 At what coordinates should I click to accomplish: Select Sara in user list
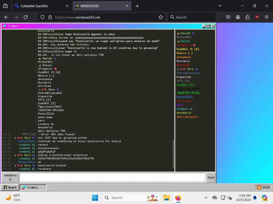point(187,69)
